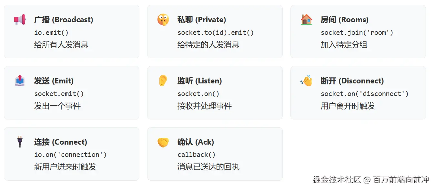Click the socket.to(id).emit() code snippet
The height and width of the screenshot is (190, 435).
(216, 33)
